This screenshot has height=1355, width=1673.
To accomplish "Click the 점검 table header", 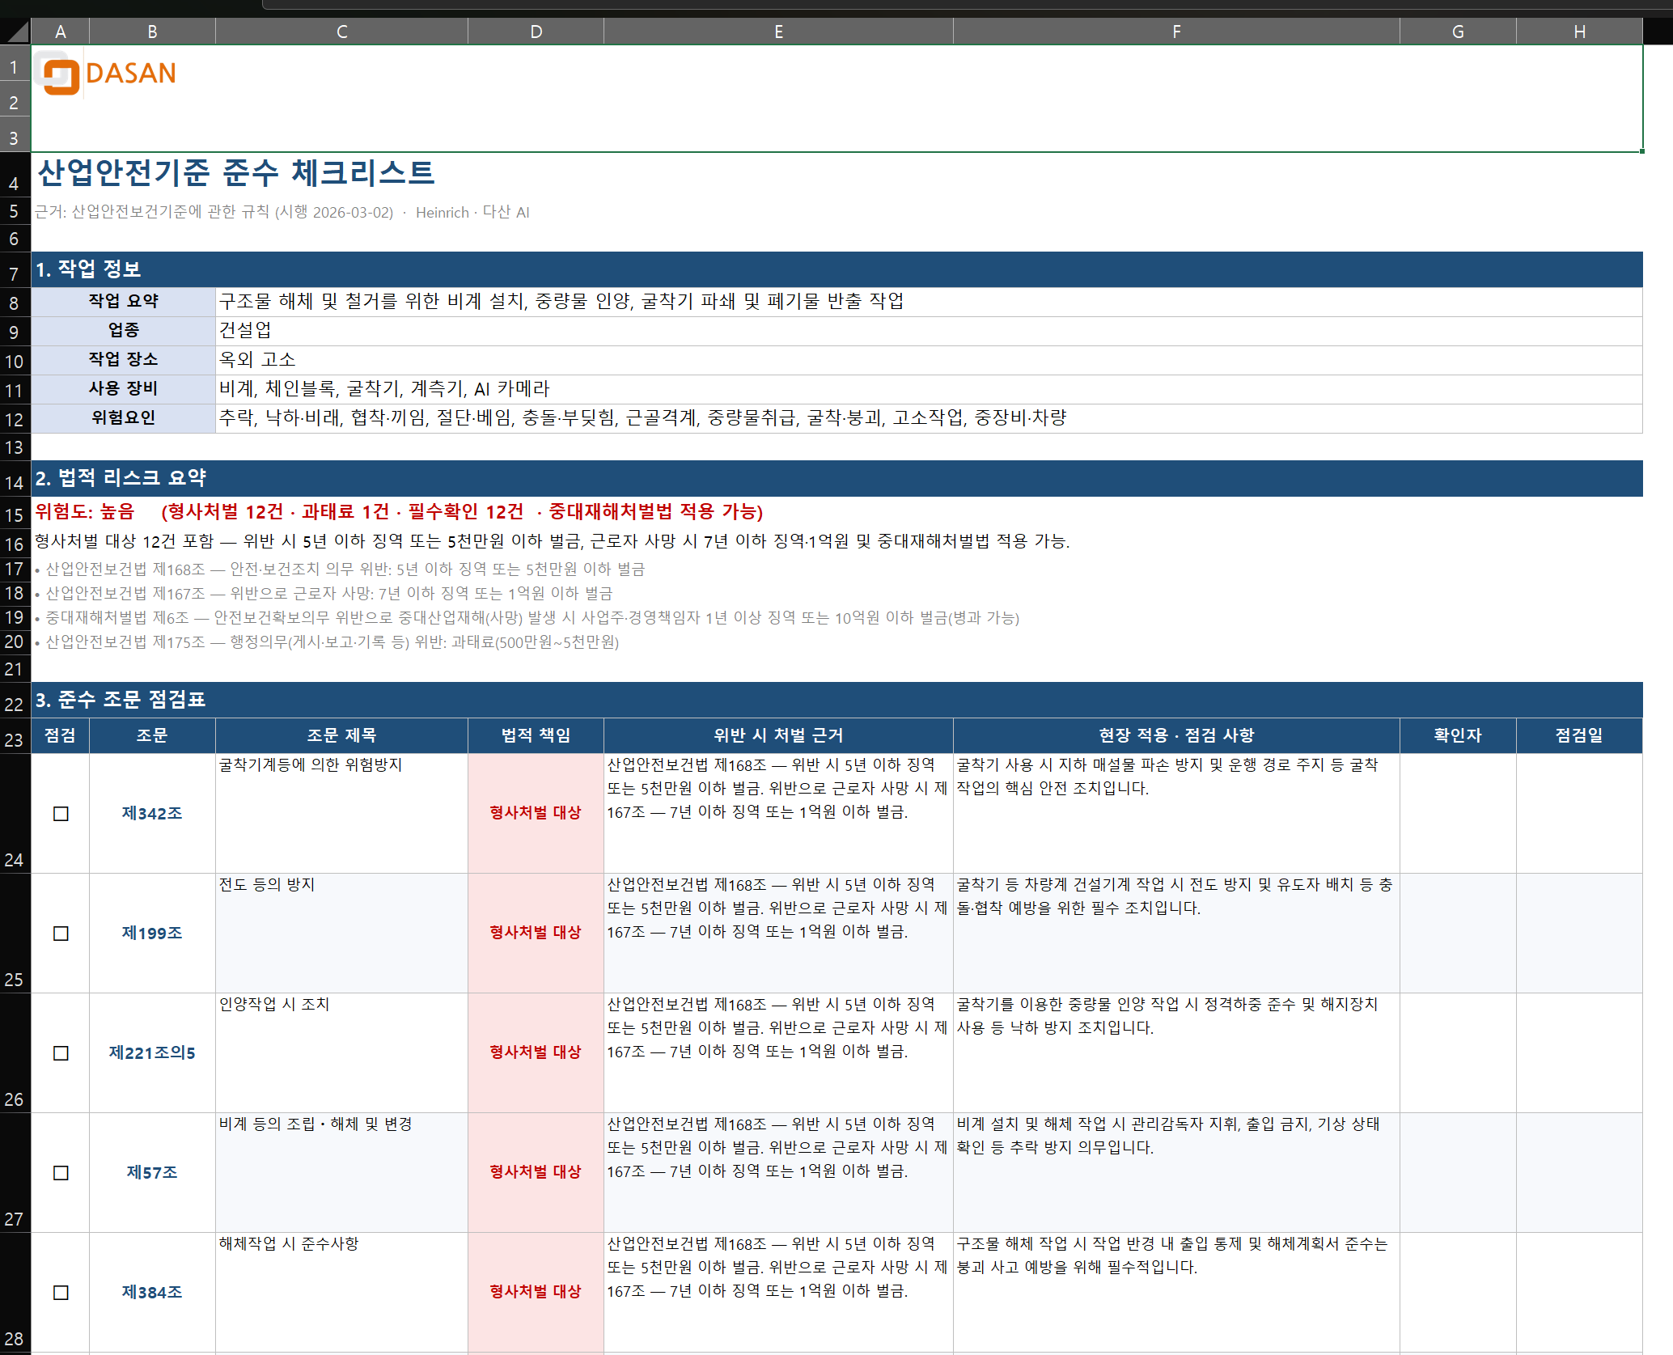I will coord(61,735).
